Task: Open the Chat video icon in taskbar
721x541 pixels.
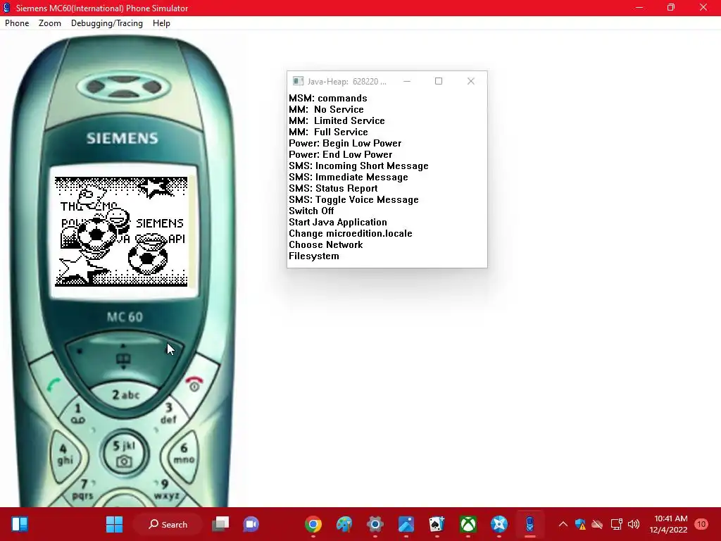Action: pos(251,524)
